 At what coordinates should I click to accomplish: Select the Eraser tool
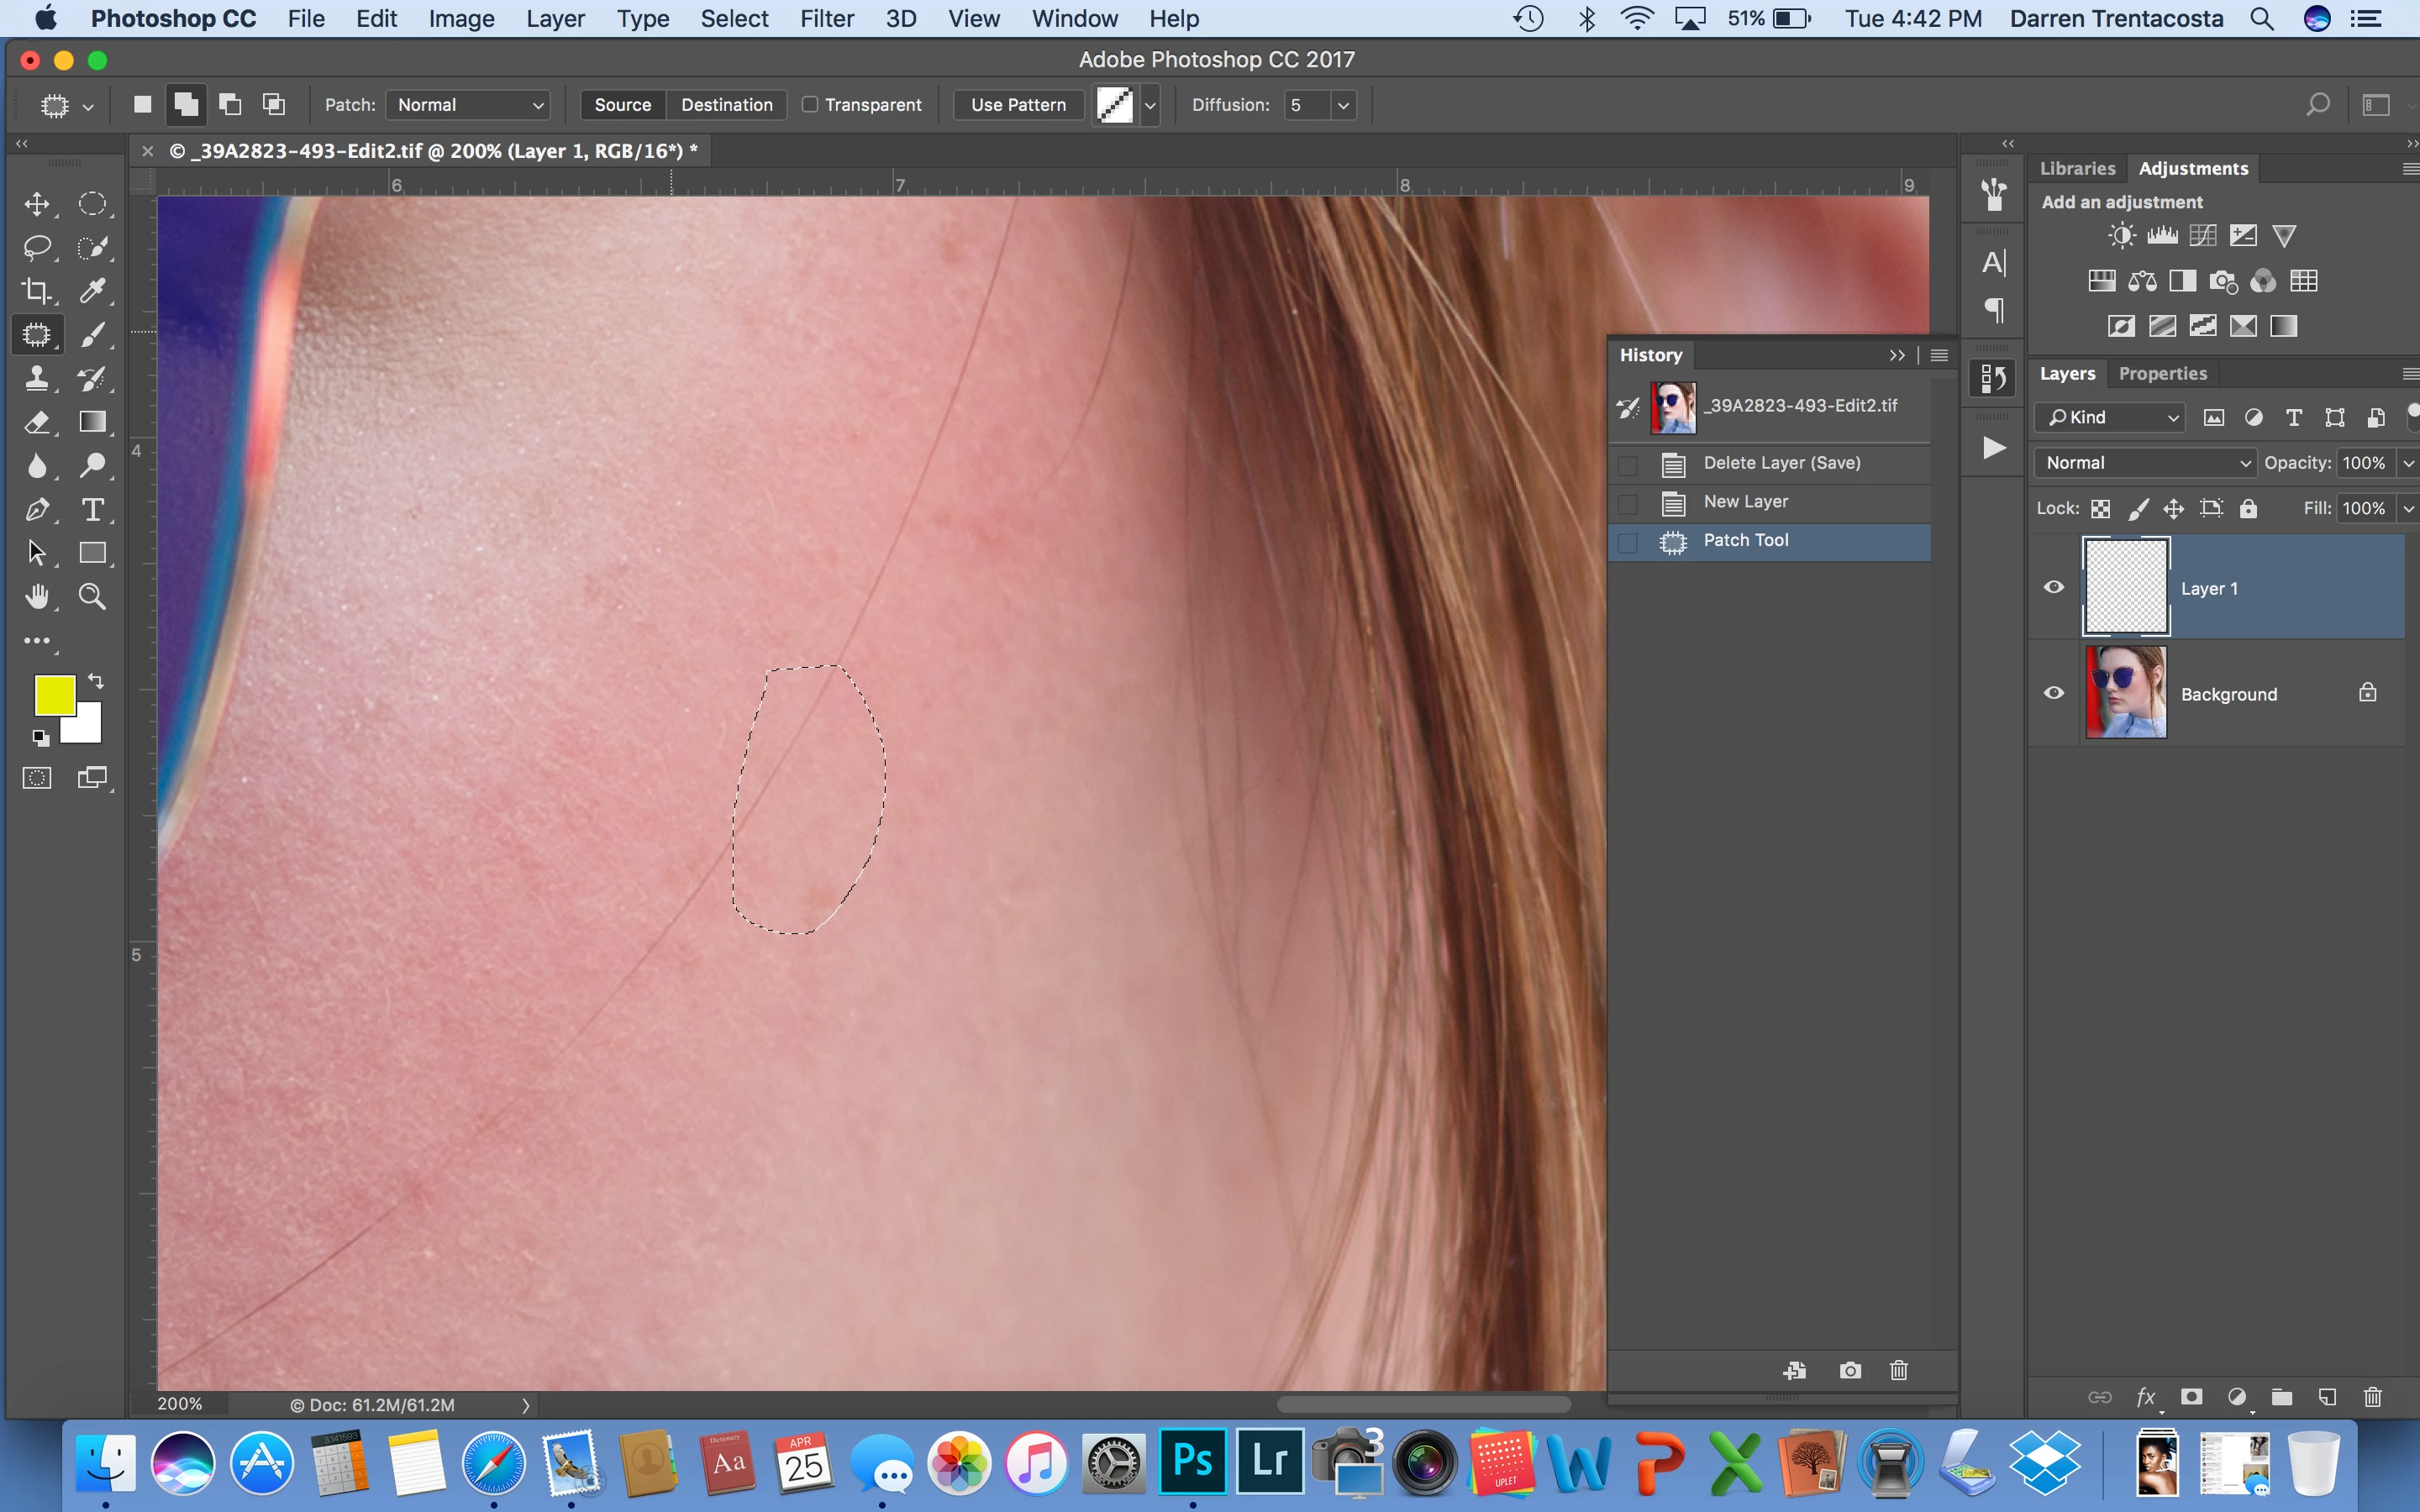click(x=37, y=422)
